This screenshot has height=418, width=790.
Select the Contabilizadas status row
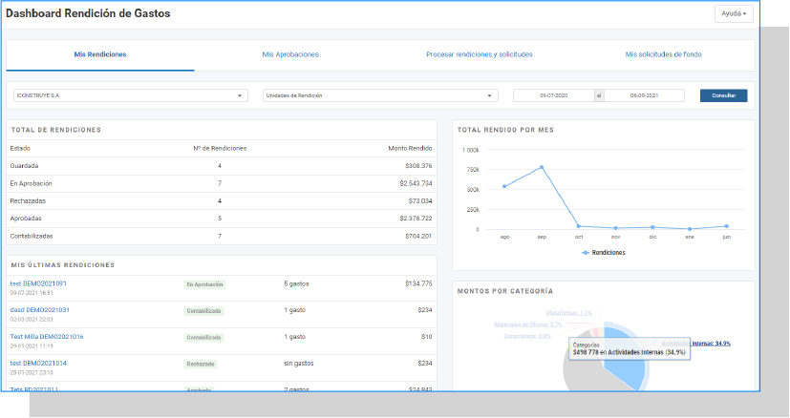(222, 236)
